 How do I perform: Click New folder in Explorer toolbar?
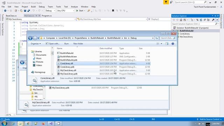coord(78,44)
